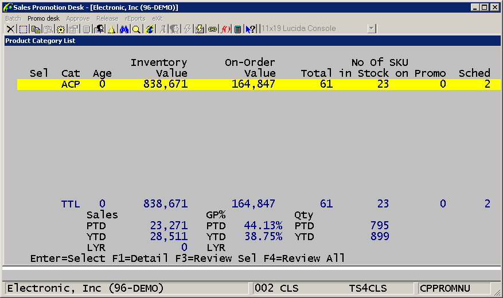
Task: Click the grayed italic letter font icon
Action: (x=163, y=29)
